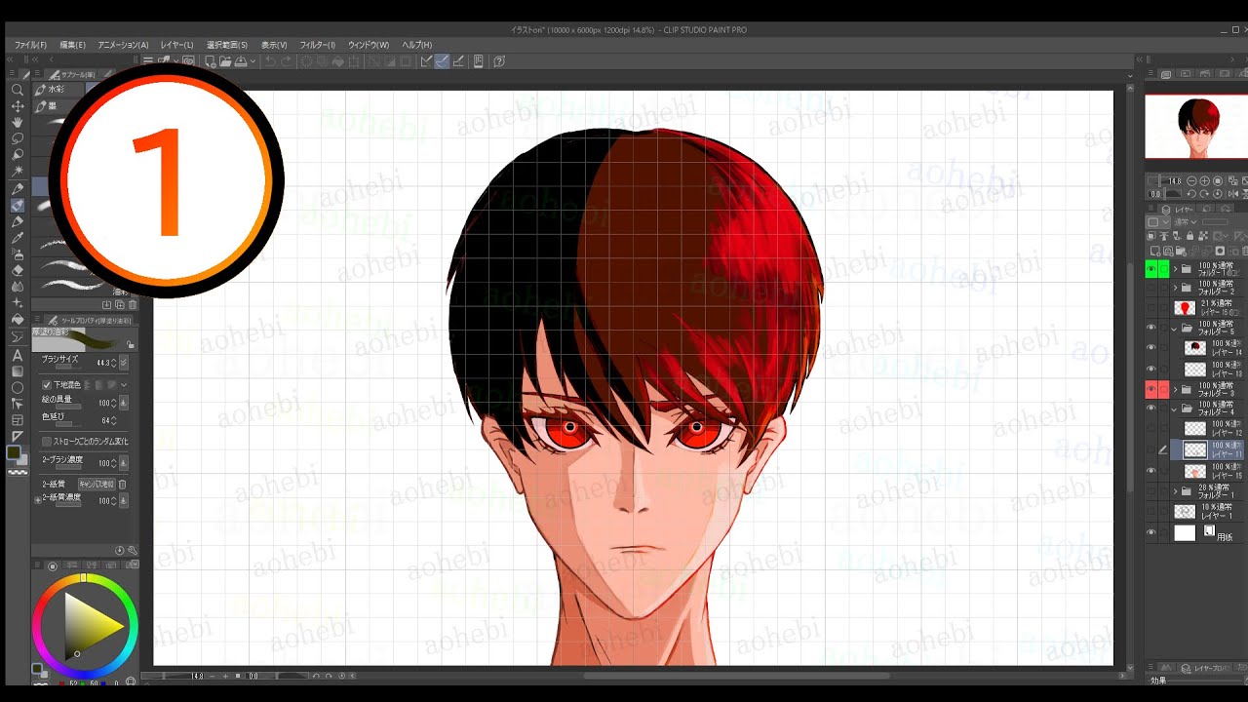
Task: Collapse the フォルダー 4 folder
Action: click(x=1175, y=409)
